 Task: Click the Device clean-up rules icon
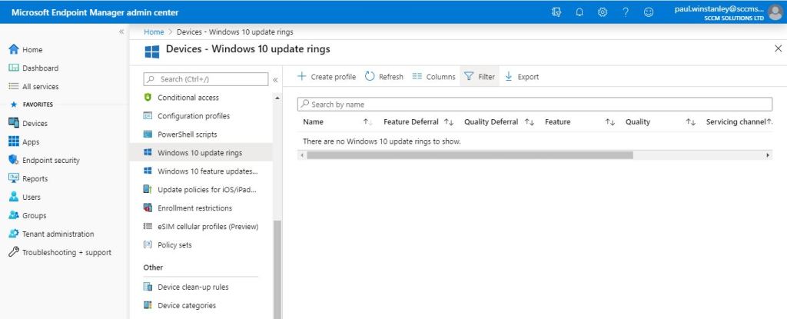(x=148, y=287)
